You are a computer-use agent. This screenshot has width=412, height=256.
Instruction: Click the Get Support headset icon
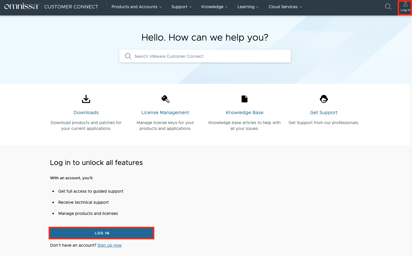coord(324,99)
